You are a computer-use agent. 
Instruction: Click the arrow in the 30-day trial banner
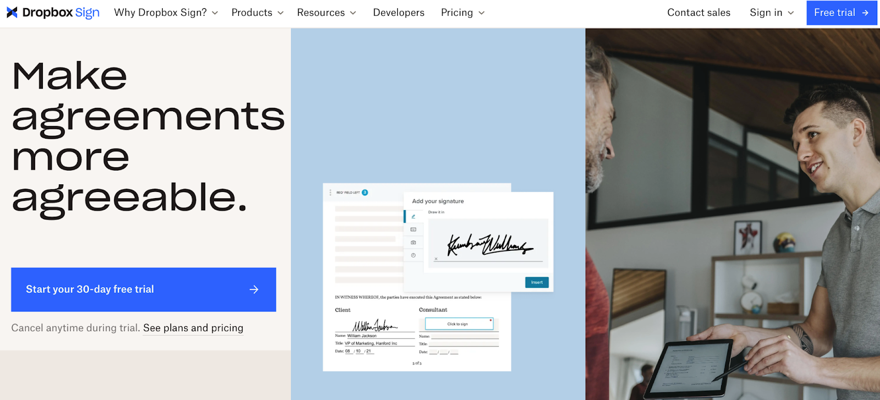point(254,289)
